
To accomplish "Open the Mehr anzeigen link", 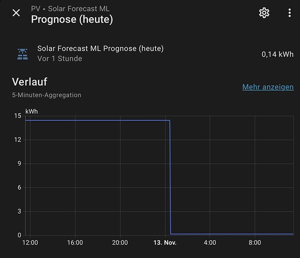I will 268,87.
